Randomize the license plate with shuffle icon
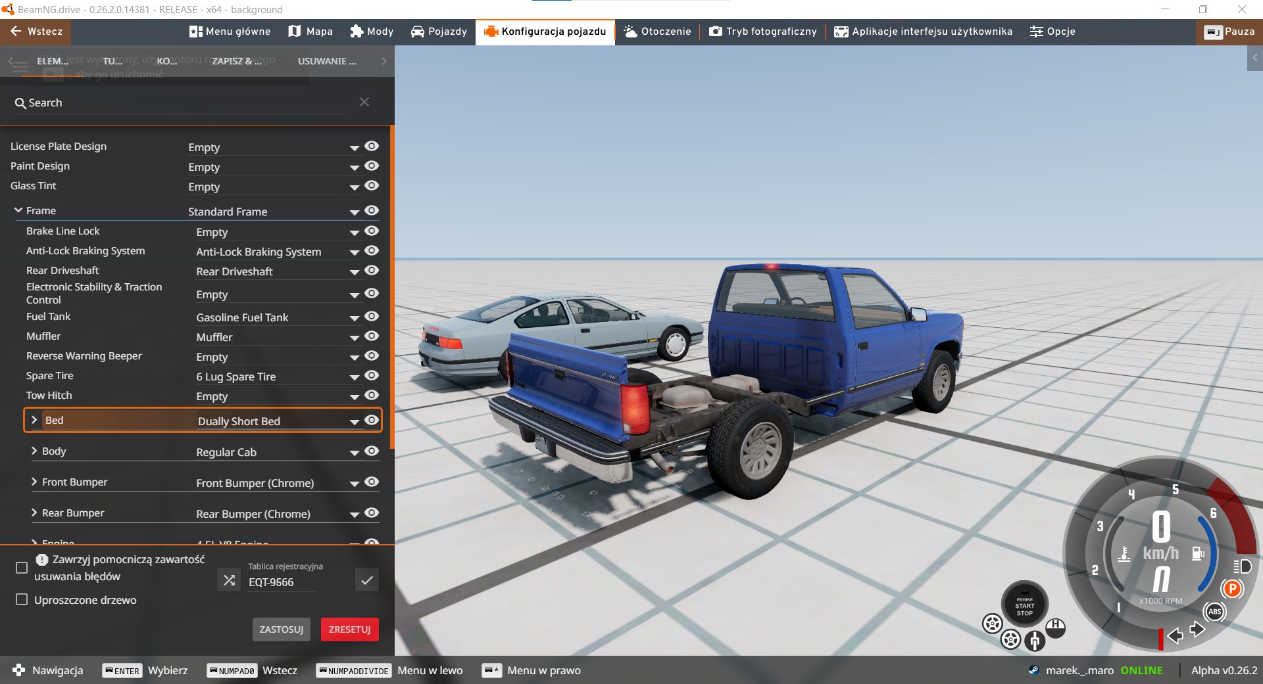 point(229,580)
